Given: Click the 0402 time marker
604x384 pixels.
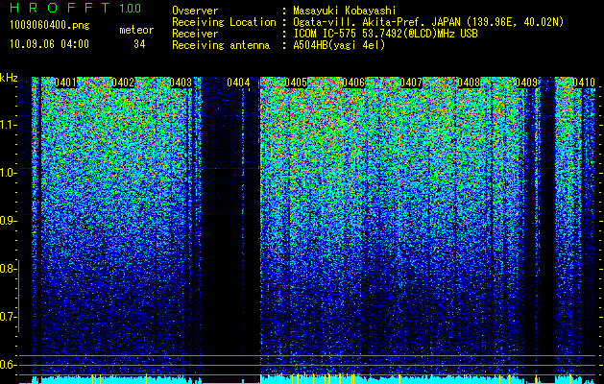Looking at the screenshot, I should tap(123, 83).
